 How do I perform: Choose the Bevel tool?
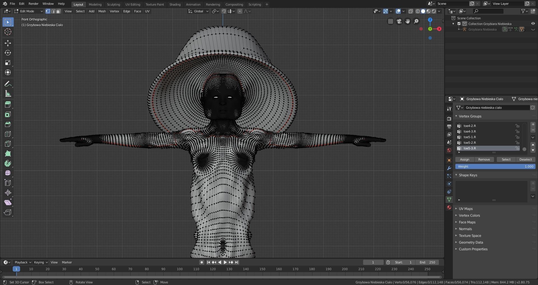tap(8, 124)
